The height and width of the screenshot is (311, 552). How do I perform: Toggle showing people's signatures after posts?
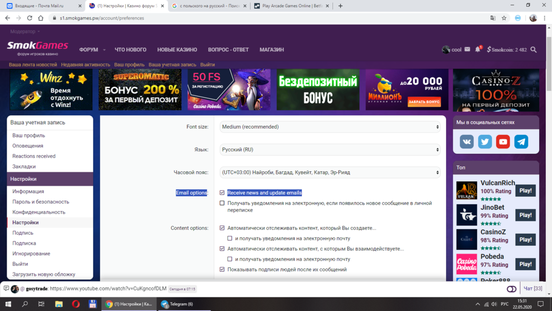click(222, 270)
